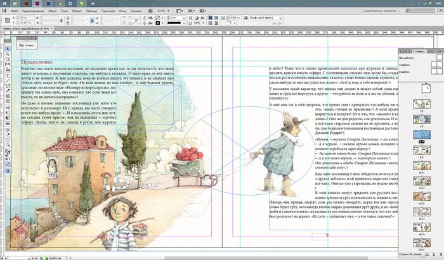Click the reference point locator grid
The width and height of the screenshot is (444, 260).
click(6, 21)
